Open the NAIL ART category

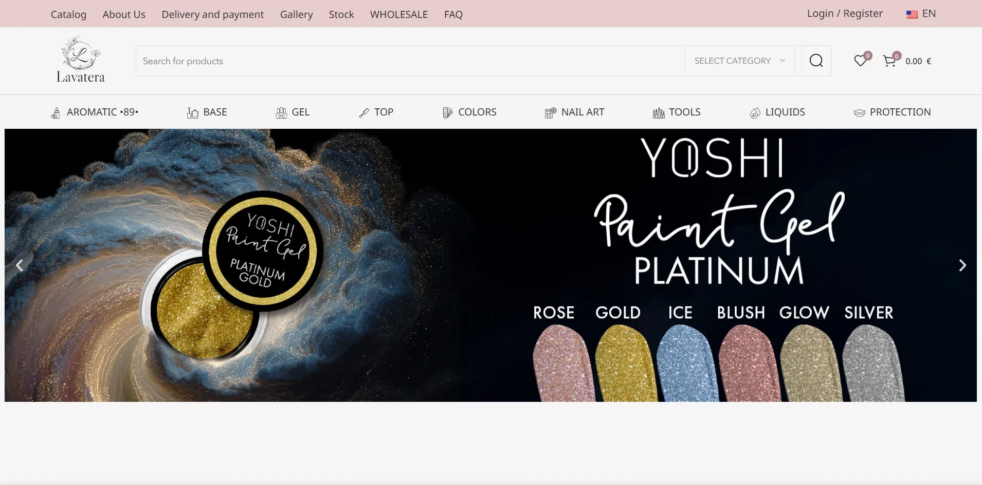coord(583,112)
